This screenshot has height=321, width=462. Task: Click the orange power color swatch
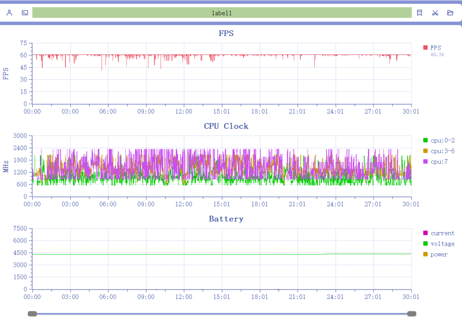[425, 254]
